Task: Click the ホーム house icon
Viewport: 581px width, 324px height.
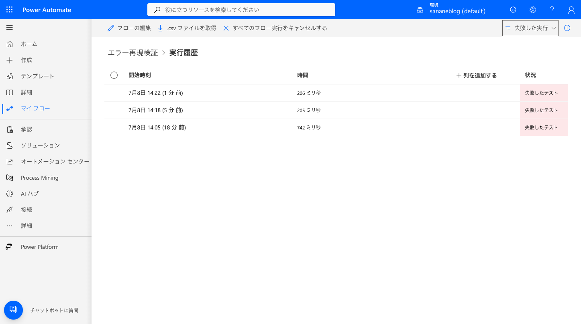Action: (10, 44)
